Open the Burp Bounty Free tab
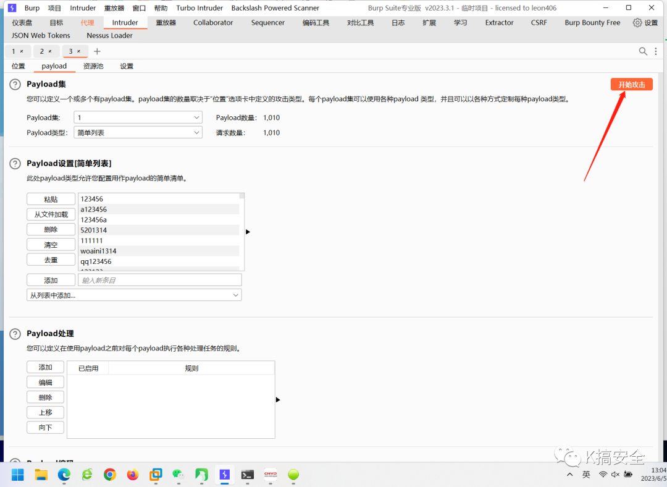 pos(592,23)
